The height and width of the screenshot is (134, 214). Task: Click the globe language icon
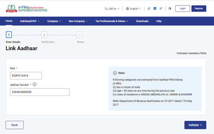tap(128, 9)
